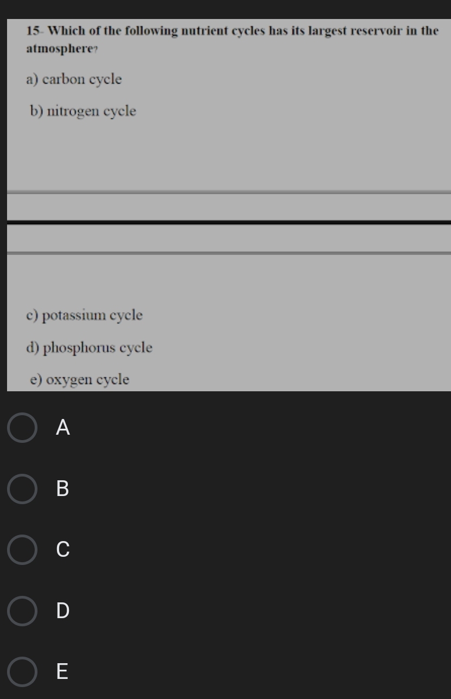Select the radio button for answer E
This screenshot has height=699, width=451.
click(x=22, y=672)
